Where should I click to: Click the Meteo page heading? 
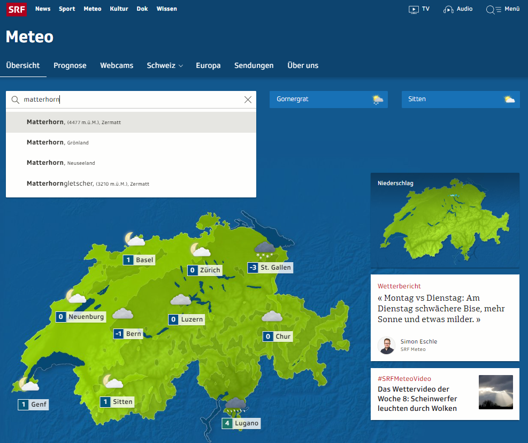(29, 37)
